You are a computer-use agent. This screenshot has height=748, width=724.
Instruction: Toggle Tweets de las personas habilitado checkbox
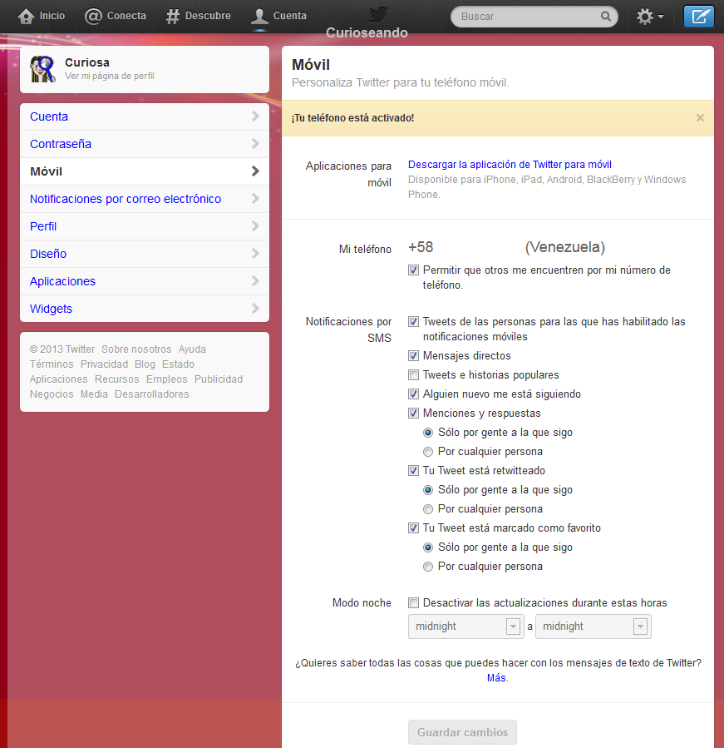click(x=413, y=322)
